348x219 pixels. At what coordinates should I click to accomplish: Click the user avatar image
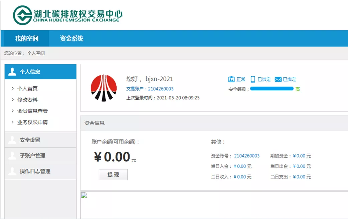[x=104, y=88]
